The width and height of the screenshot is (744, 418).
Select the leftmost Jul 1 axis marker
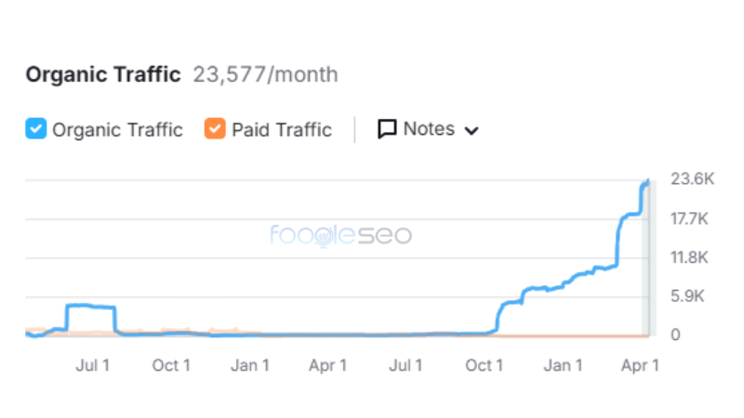click(x=92, y=365)
